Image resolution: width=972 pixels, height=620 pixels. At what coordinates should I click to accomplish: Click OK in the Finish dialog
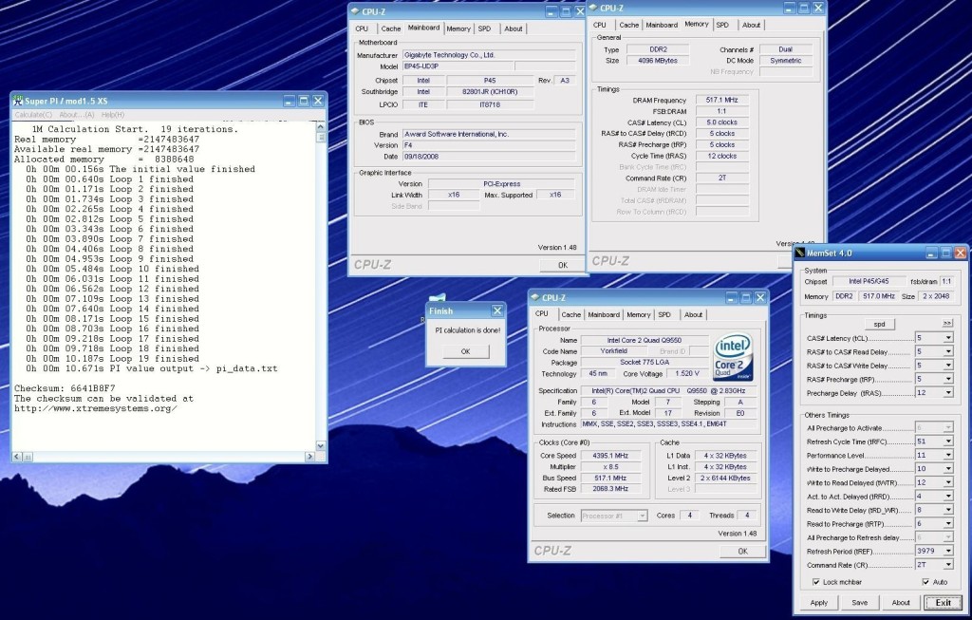pos(465,351)
